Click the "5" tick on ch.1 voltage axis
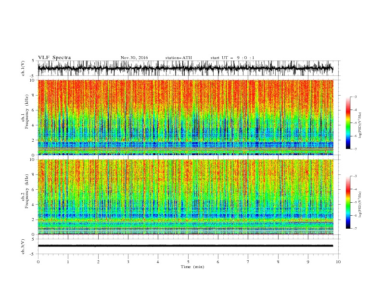The width and height of the screenshot is (381, 294). point(34,61)
